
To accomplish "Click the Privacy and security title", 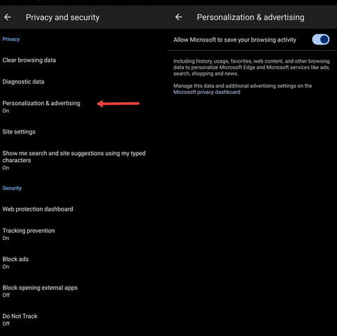I will [63, 17].
